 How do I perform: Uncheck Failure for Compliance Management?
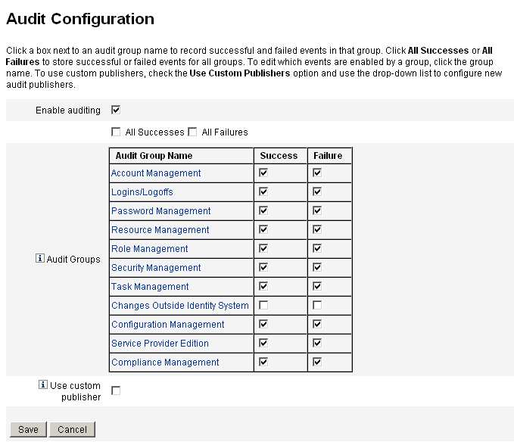tap(317, 362)
